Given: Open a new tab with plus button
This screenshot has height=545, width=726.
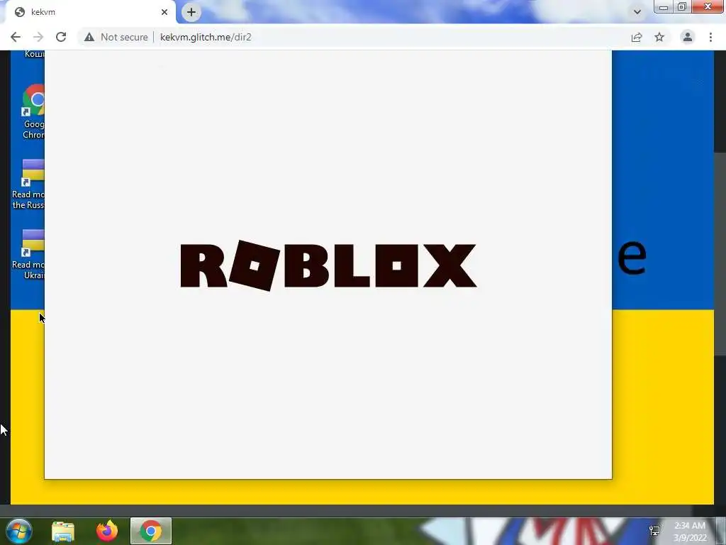Looking at the screenshot, I should point(191,12).
